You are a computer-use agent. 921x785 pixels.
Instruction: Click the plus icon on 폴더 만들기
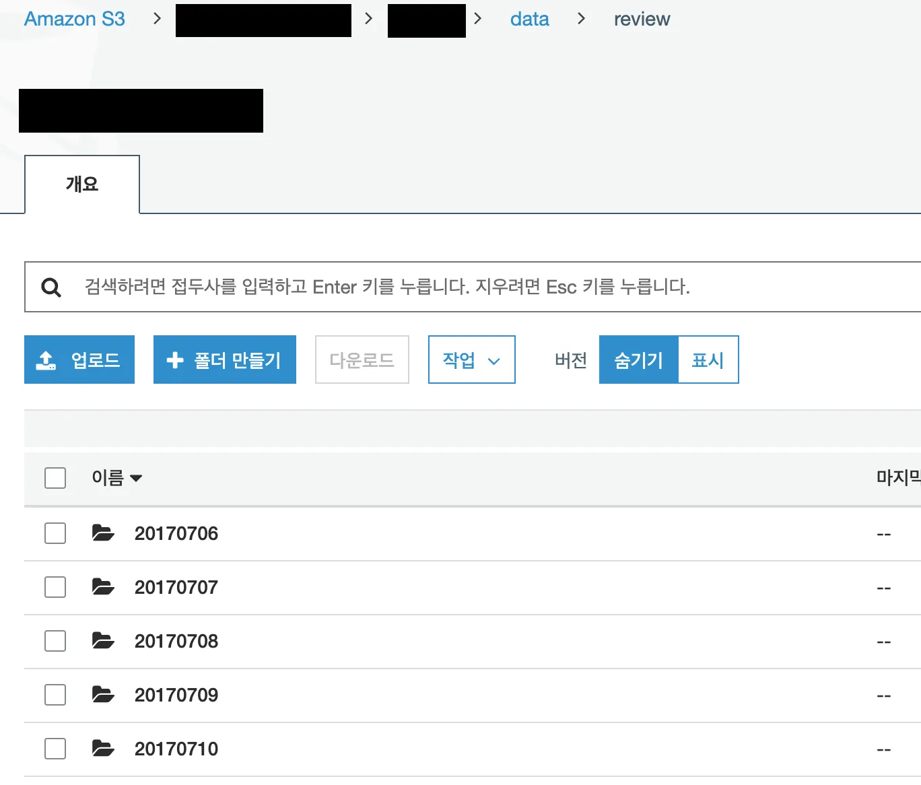pyautogui.click(x=175, y=360)
